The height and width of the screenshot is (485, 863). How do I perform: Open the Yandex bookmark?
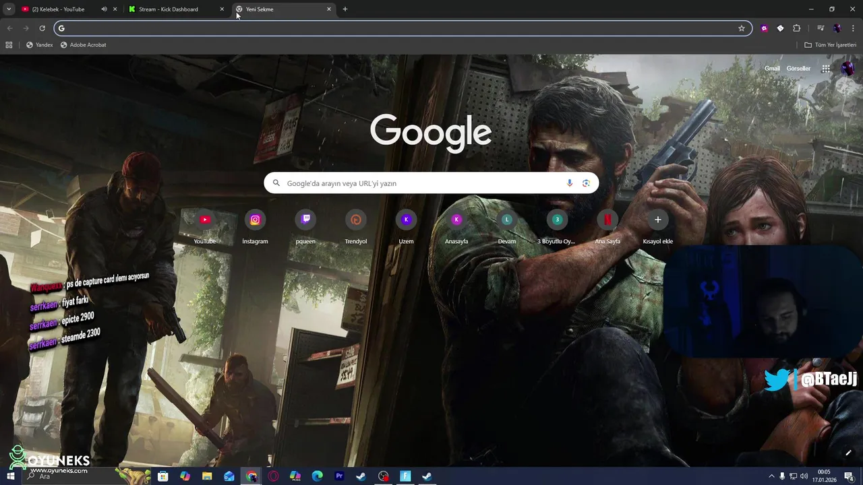coord(39,45)
